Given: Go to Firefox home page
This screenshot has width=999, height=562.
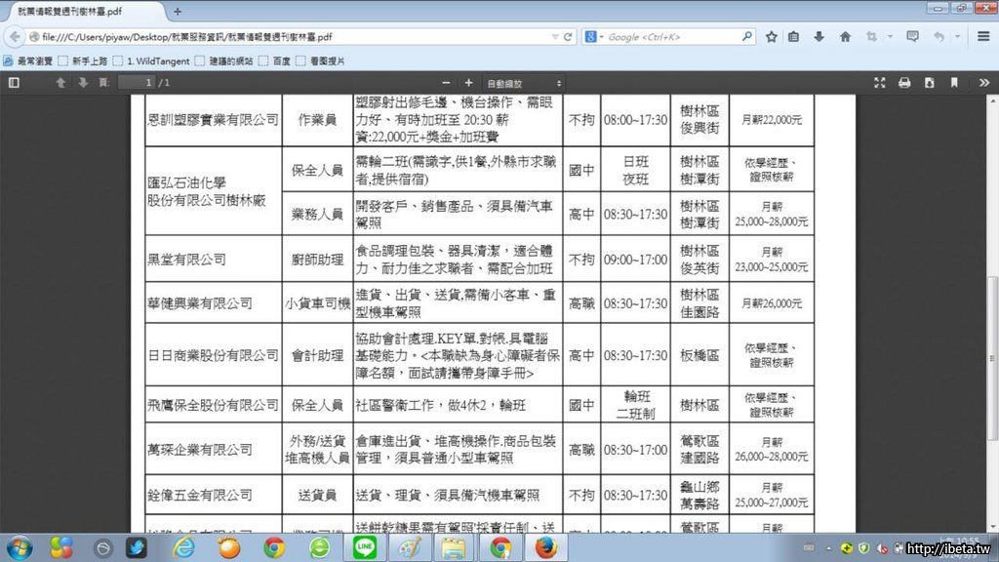Looking at the screenshot, I should (845, 37).
